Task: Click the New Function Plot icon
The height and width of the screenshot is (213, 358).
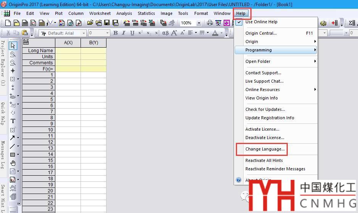Action: pos(50,23)
